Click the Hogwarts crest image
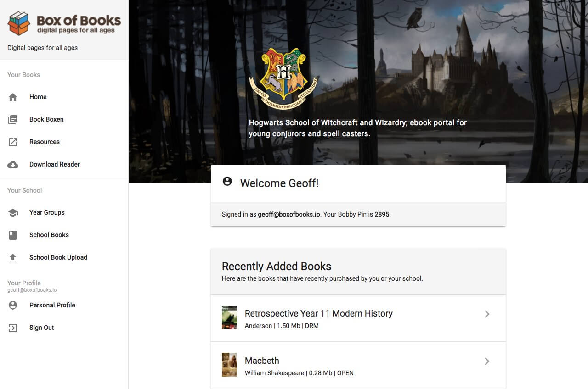588x389 pixels. (x=283, y=78)
